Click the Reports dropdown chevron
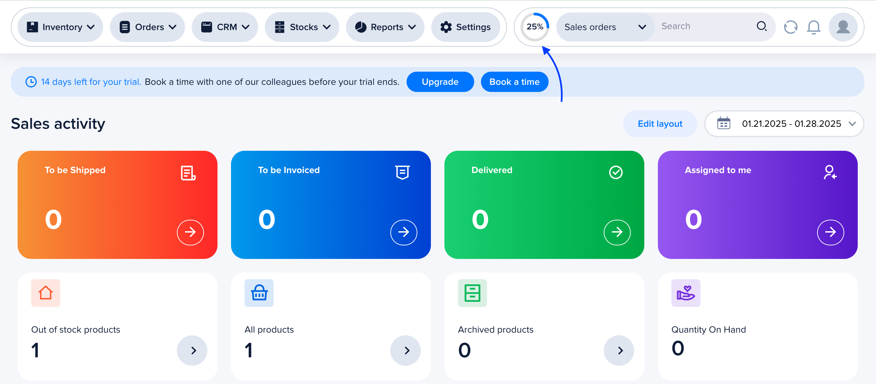876x384 pixels. tap(412, 27)
